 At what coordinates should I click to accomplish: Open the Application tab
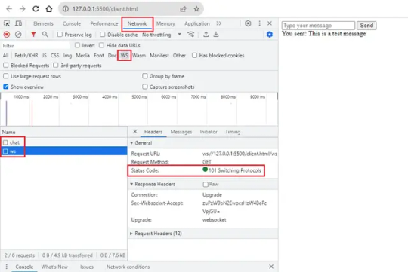click(x=197, y=23)
